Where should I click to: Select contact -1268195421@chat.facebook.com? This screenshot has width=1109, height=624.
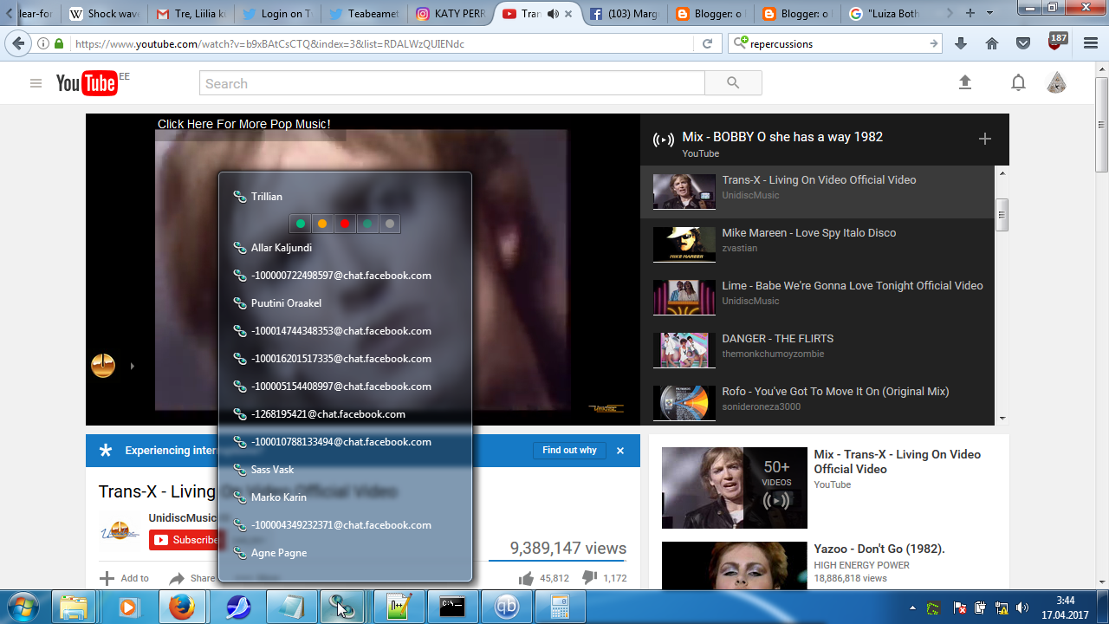345,414
